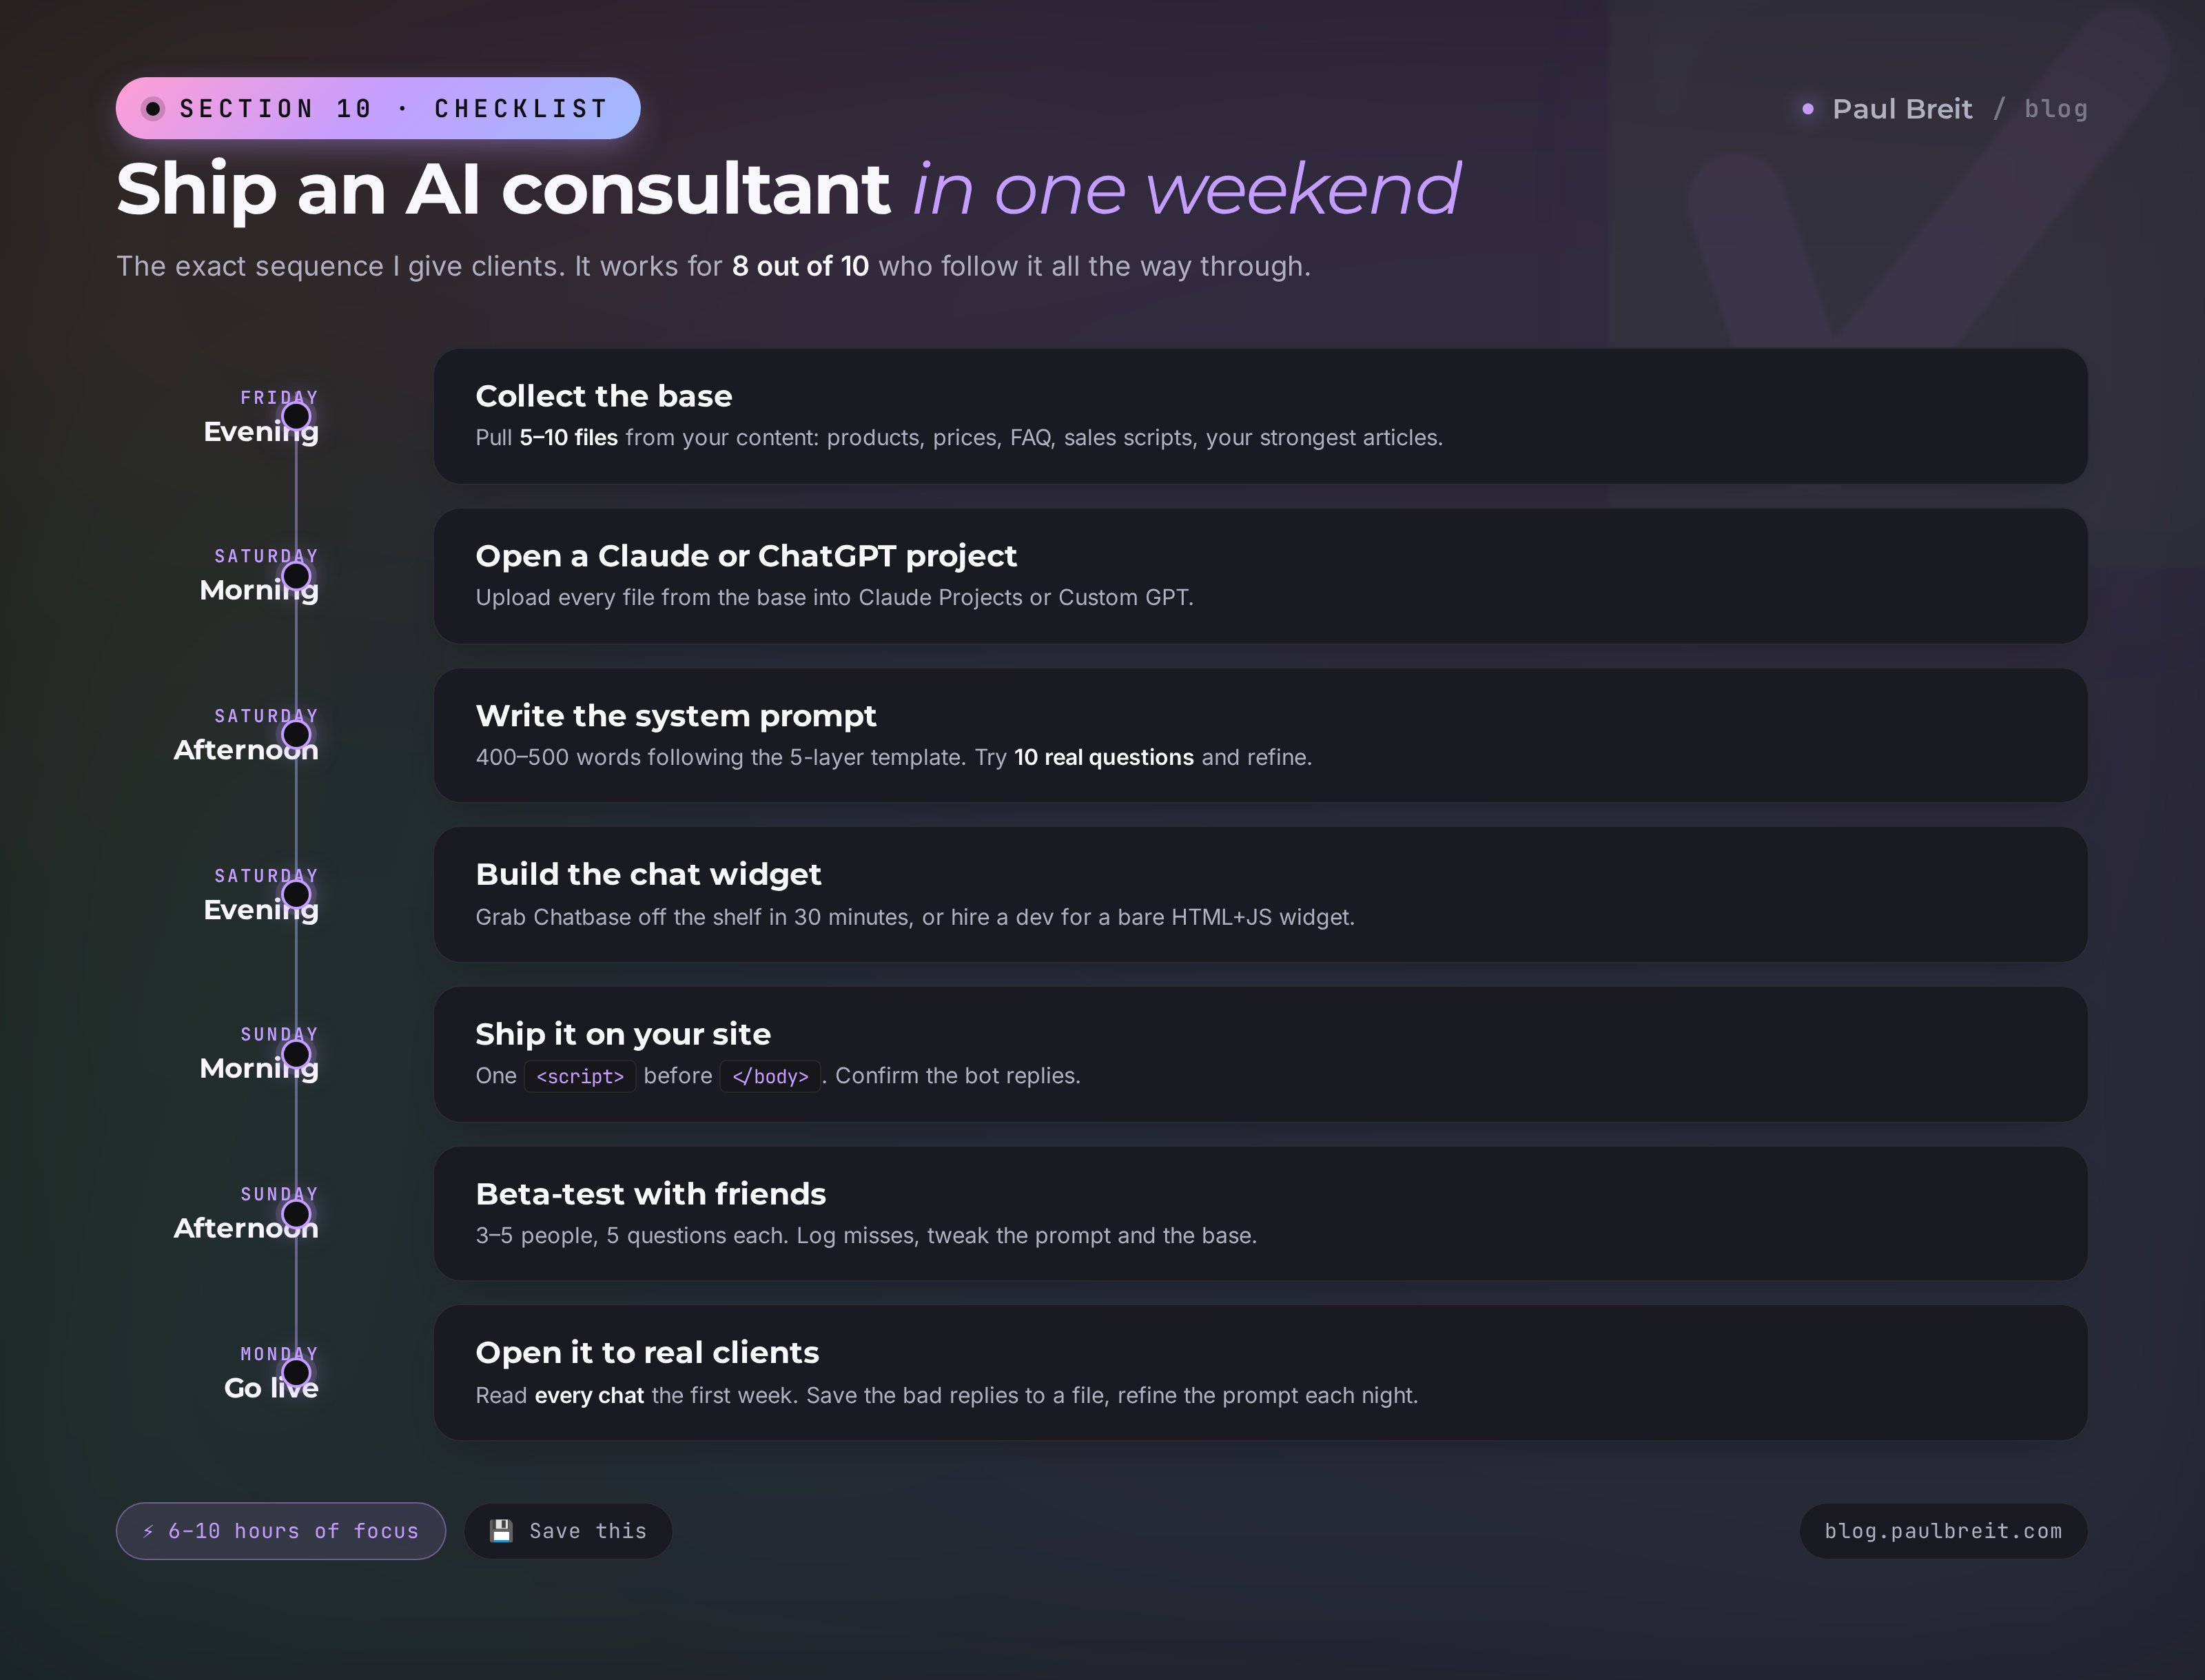Click the floppy disk save icon
The image size is (2205, 1680).
point(501,1531)
